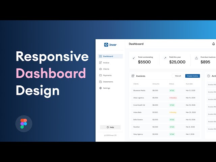Select the Atlas Logistics client name
The height and width of the screenshot is (162, 216).
click(x=139, y=98)
